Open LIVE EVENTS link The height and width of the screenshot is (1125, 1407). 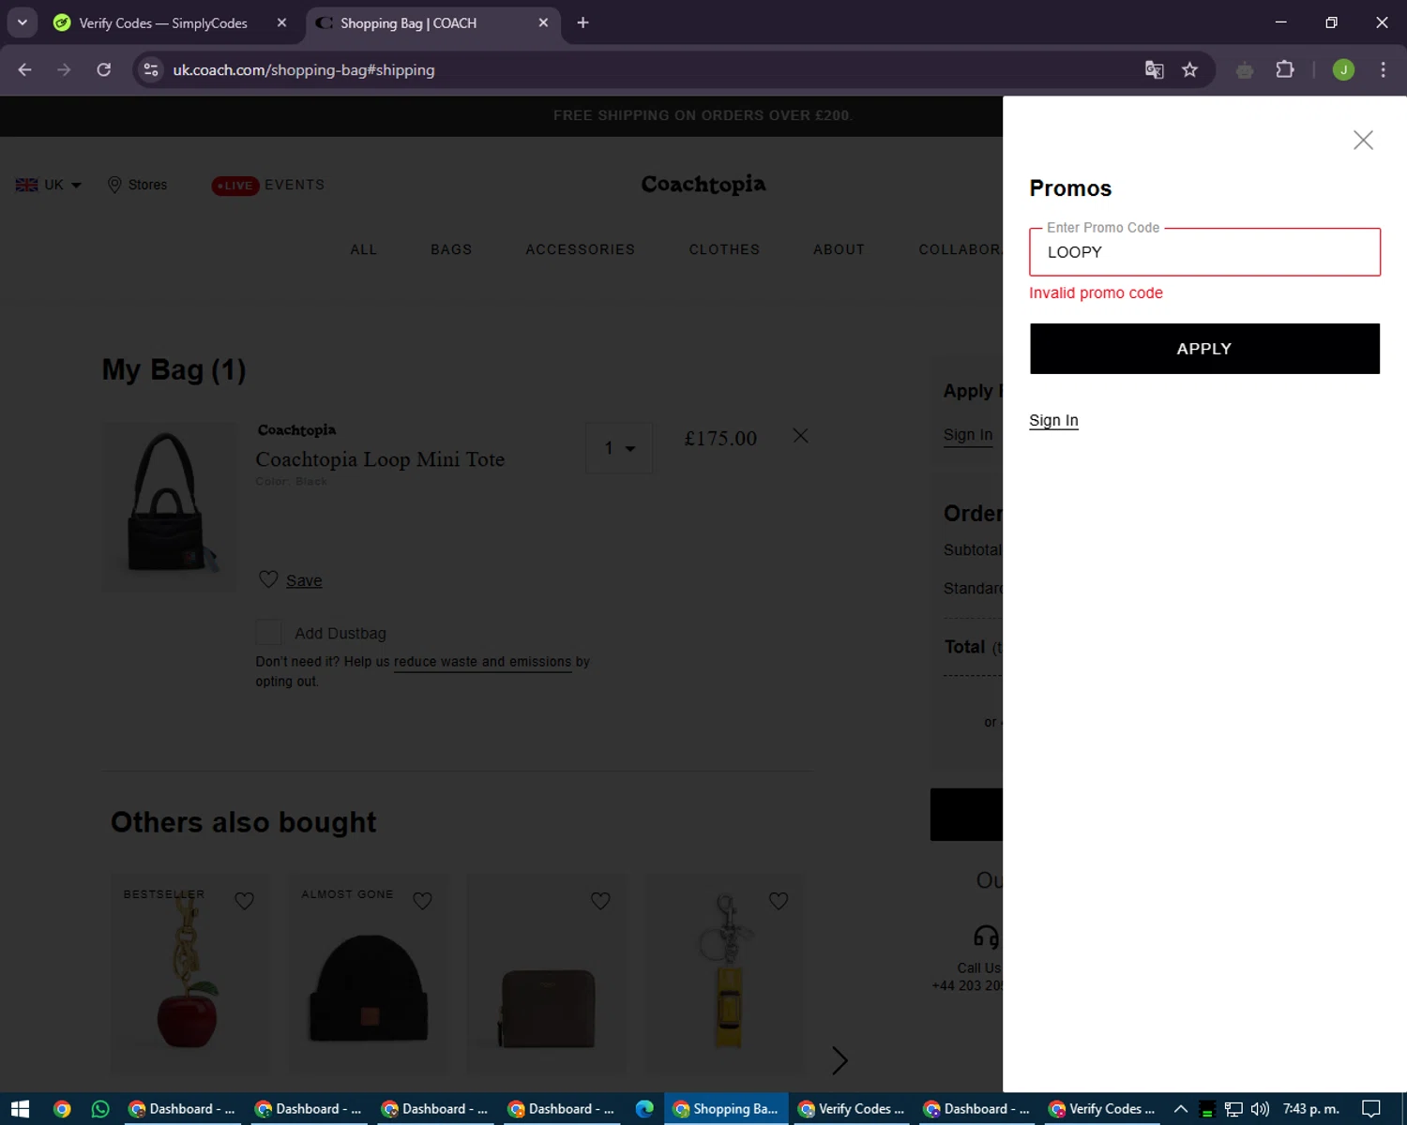pos(268,185)
